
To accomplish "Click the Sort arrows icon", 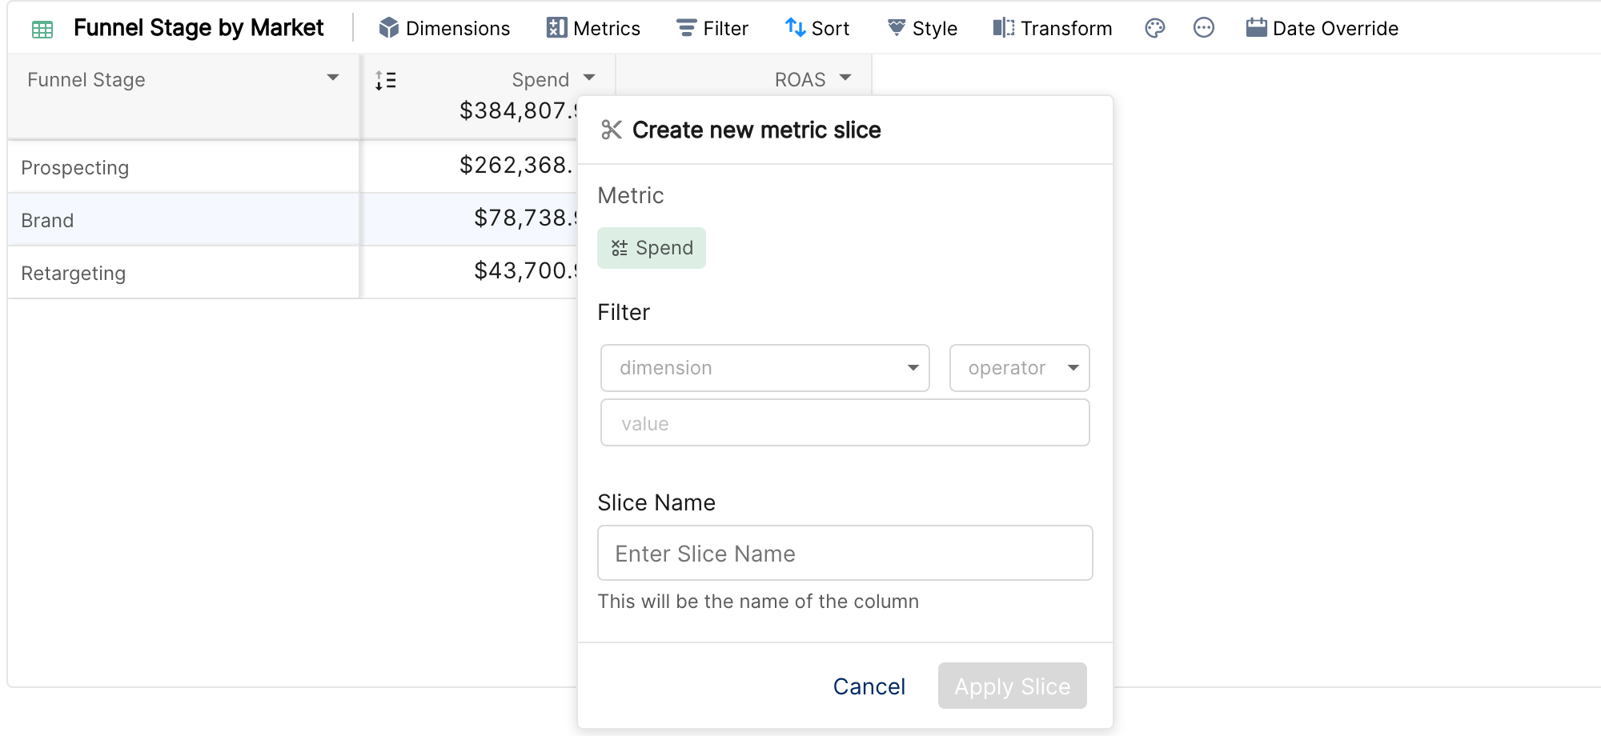I will (x=795, y=28).
